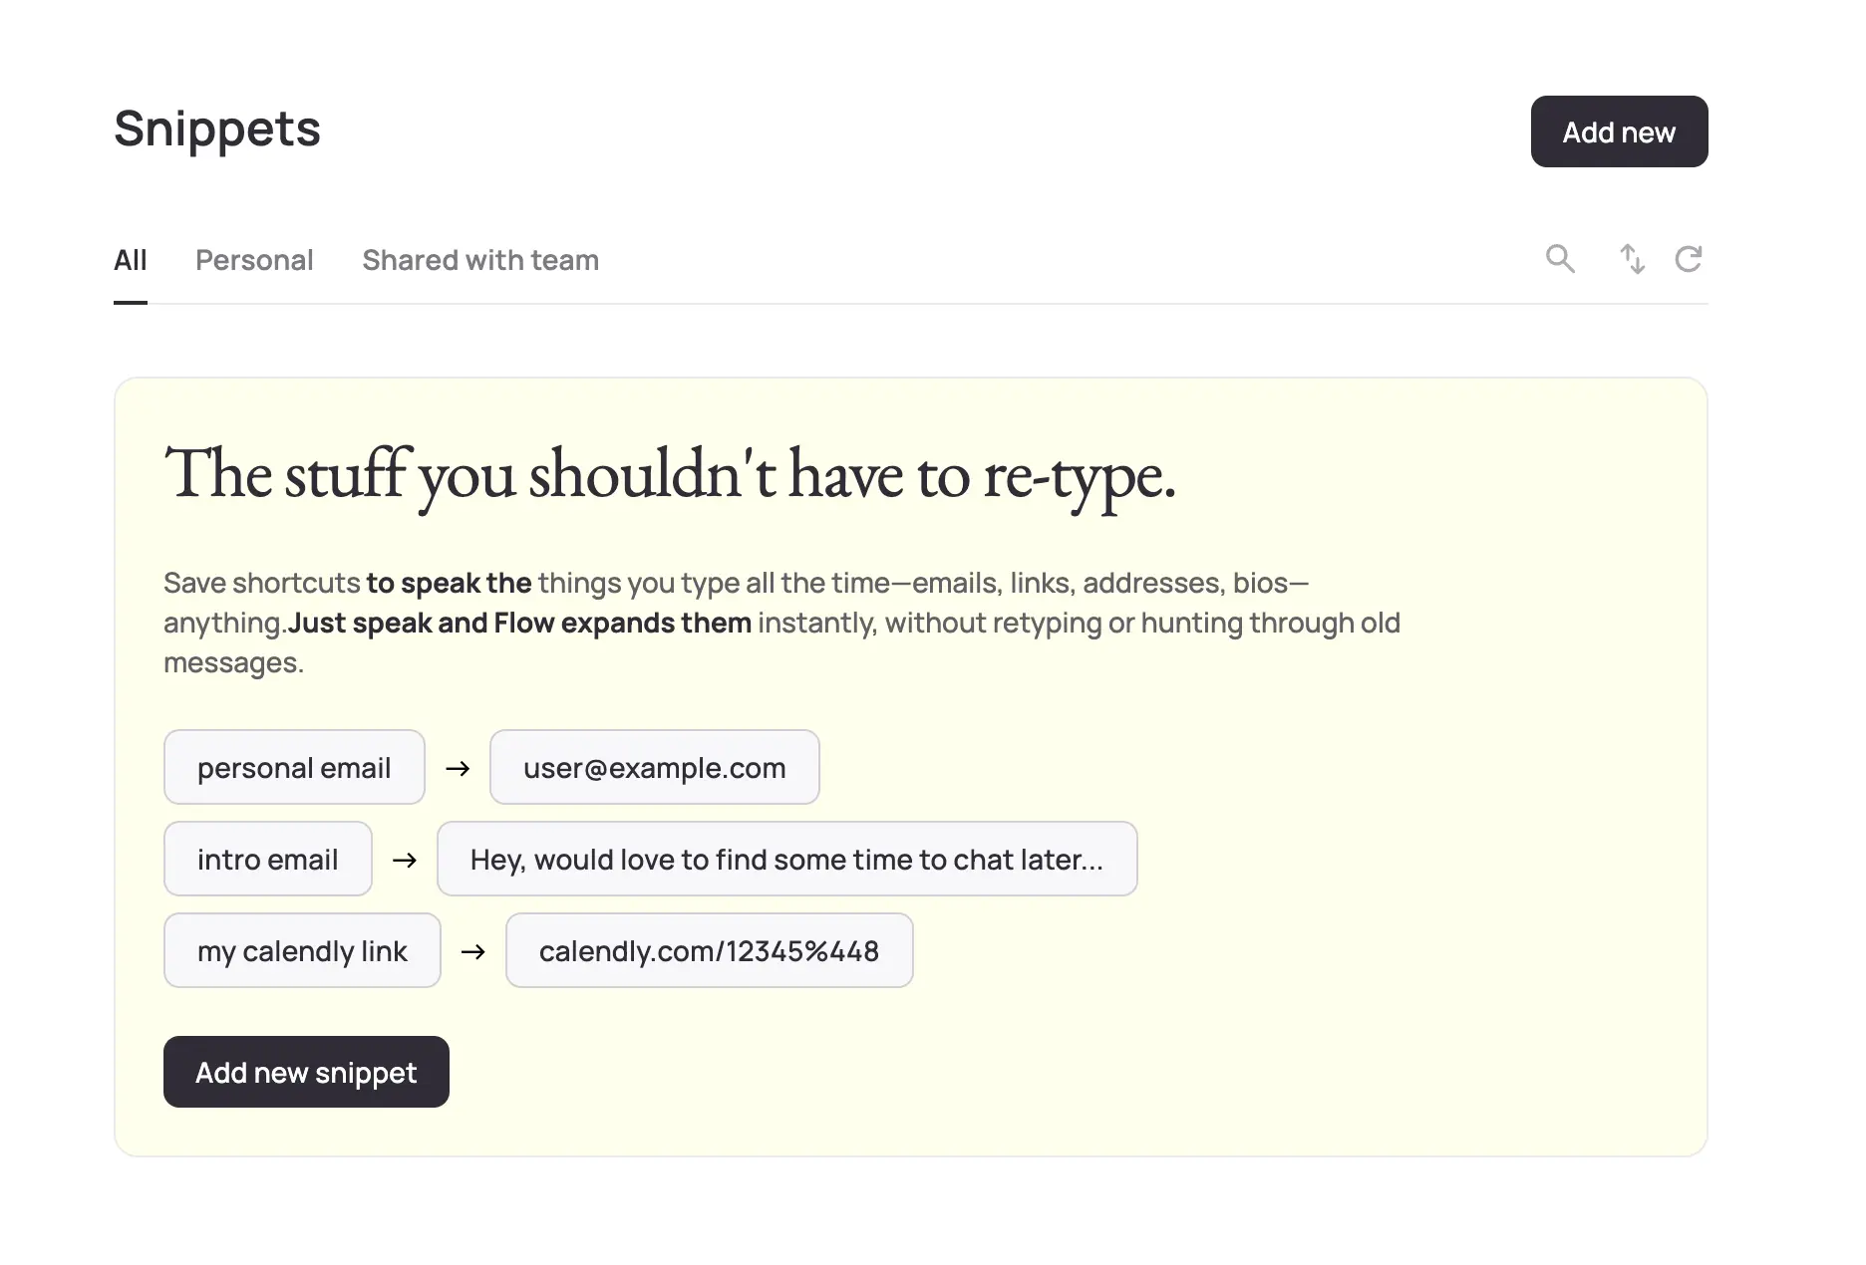Click the truncated intro email text pill
The height and width of the screenshot is (1265, 1866).
coord(786,859)
